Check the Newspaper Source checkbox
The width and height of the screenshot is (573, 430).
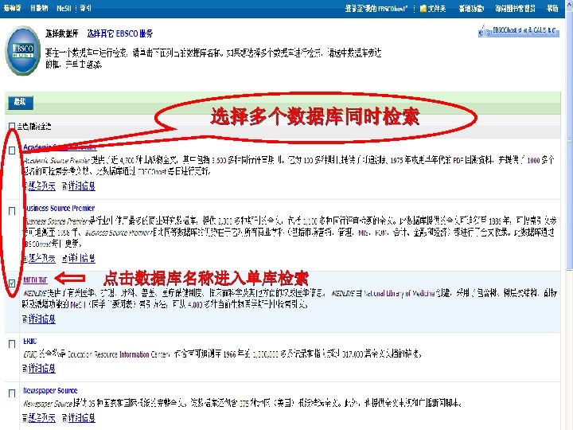(x=12, y=393)
